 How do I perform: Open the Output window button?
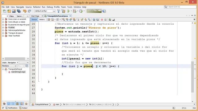23,108
